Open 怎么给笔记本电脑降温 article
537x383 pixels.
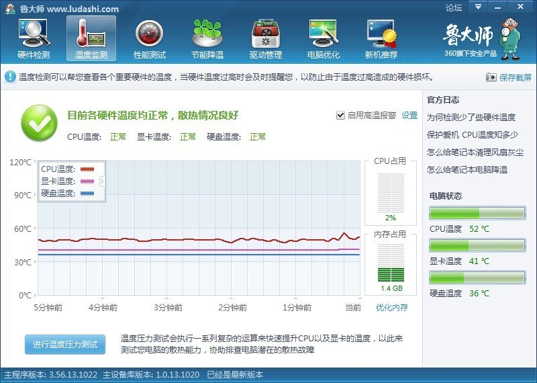467,169
